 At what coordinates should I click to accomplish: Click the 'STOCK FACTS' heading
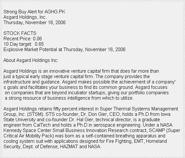coord(20,33)
